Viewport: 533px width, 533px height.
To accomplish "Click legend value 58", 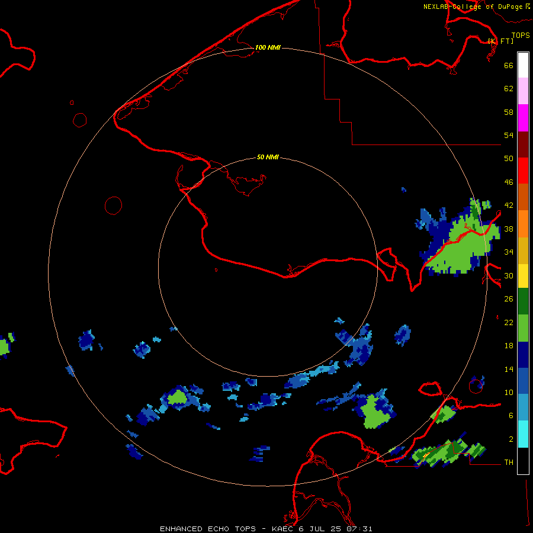I will [x=509, y=112].
